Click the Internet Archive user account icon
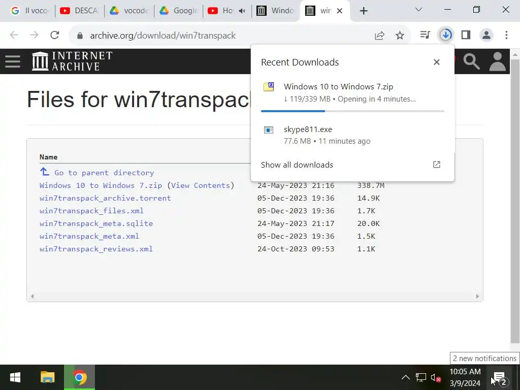This screenshot has width=520, height=390. coord(498,61)
